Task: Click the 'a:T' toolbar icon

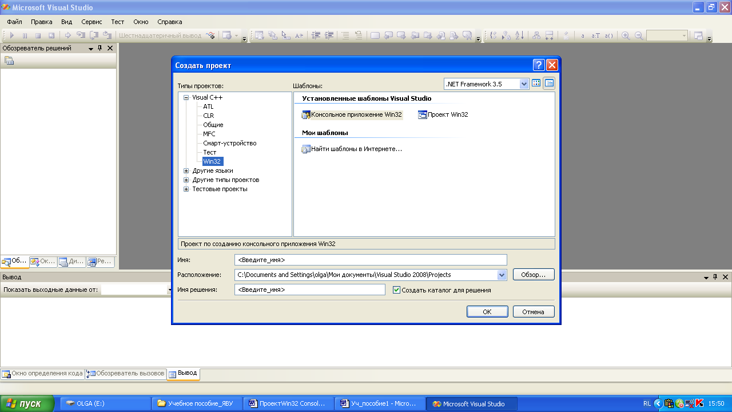Action: pos(595,35)
